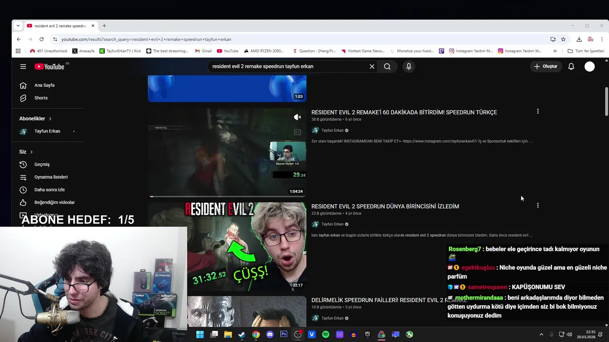The width and height of the screenshot is (609, 342).
Task: Open options for DÜNYA BİRİNCİSİNİ İZLEDİM video
Action: click(538, 205)
